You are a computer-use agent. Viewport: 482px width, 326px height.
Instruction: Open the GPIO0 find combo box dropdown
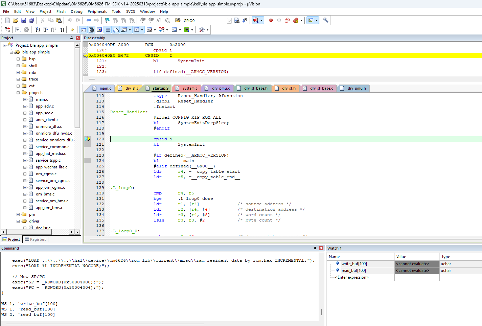(229, 21)
